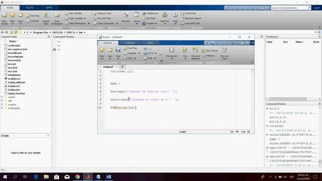Switch to VIEW tab in Editor
Image resolution: width=322 pixels, height=181 pixels.
150,43
